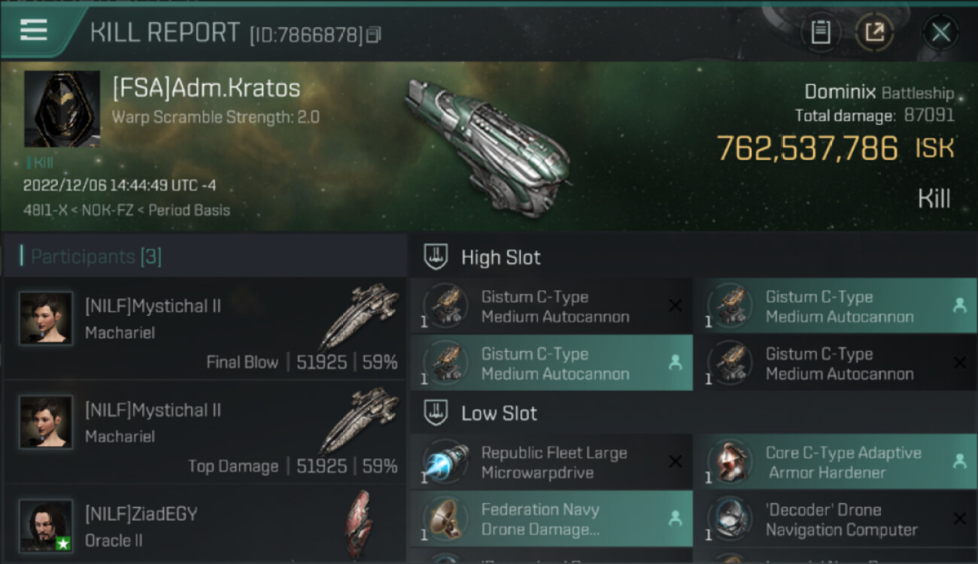View Adm.Kratos pilot portrait
This screenshot has width=978, height=564.
coord(62,109)
